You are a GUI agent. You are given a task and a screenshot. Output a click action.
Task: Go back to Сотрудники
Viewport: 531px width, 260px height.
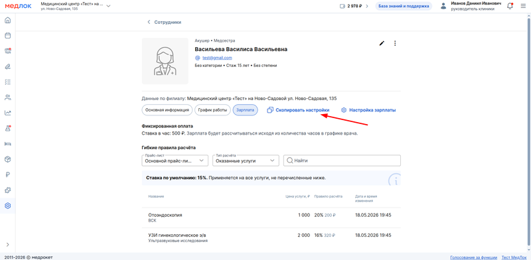pyautogui.click(x=164, y=22)
